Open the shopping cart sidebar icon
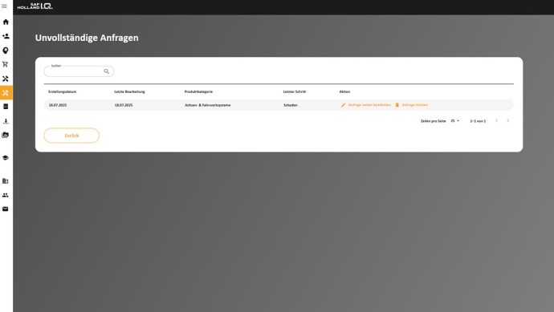This screenshot has width=554, height=312. [x=6, y=64]
